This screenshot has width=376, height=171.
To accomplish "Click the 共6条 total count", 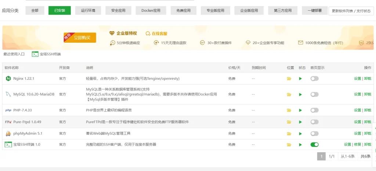I will pyautogui.click(x=365, y=156).
